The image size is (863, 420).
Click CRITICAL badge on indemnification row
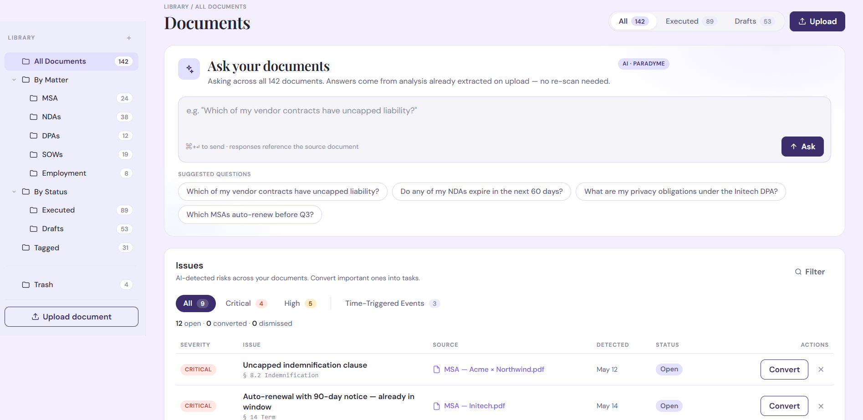click(x=198, y=369)
